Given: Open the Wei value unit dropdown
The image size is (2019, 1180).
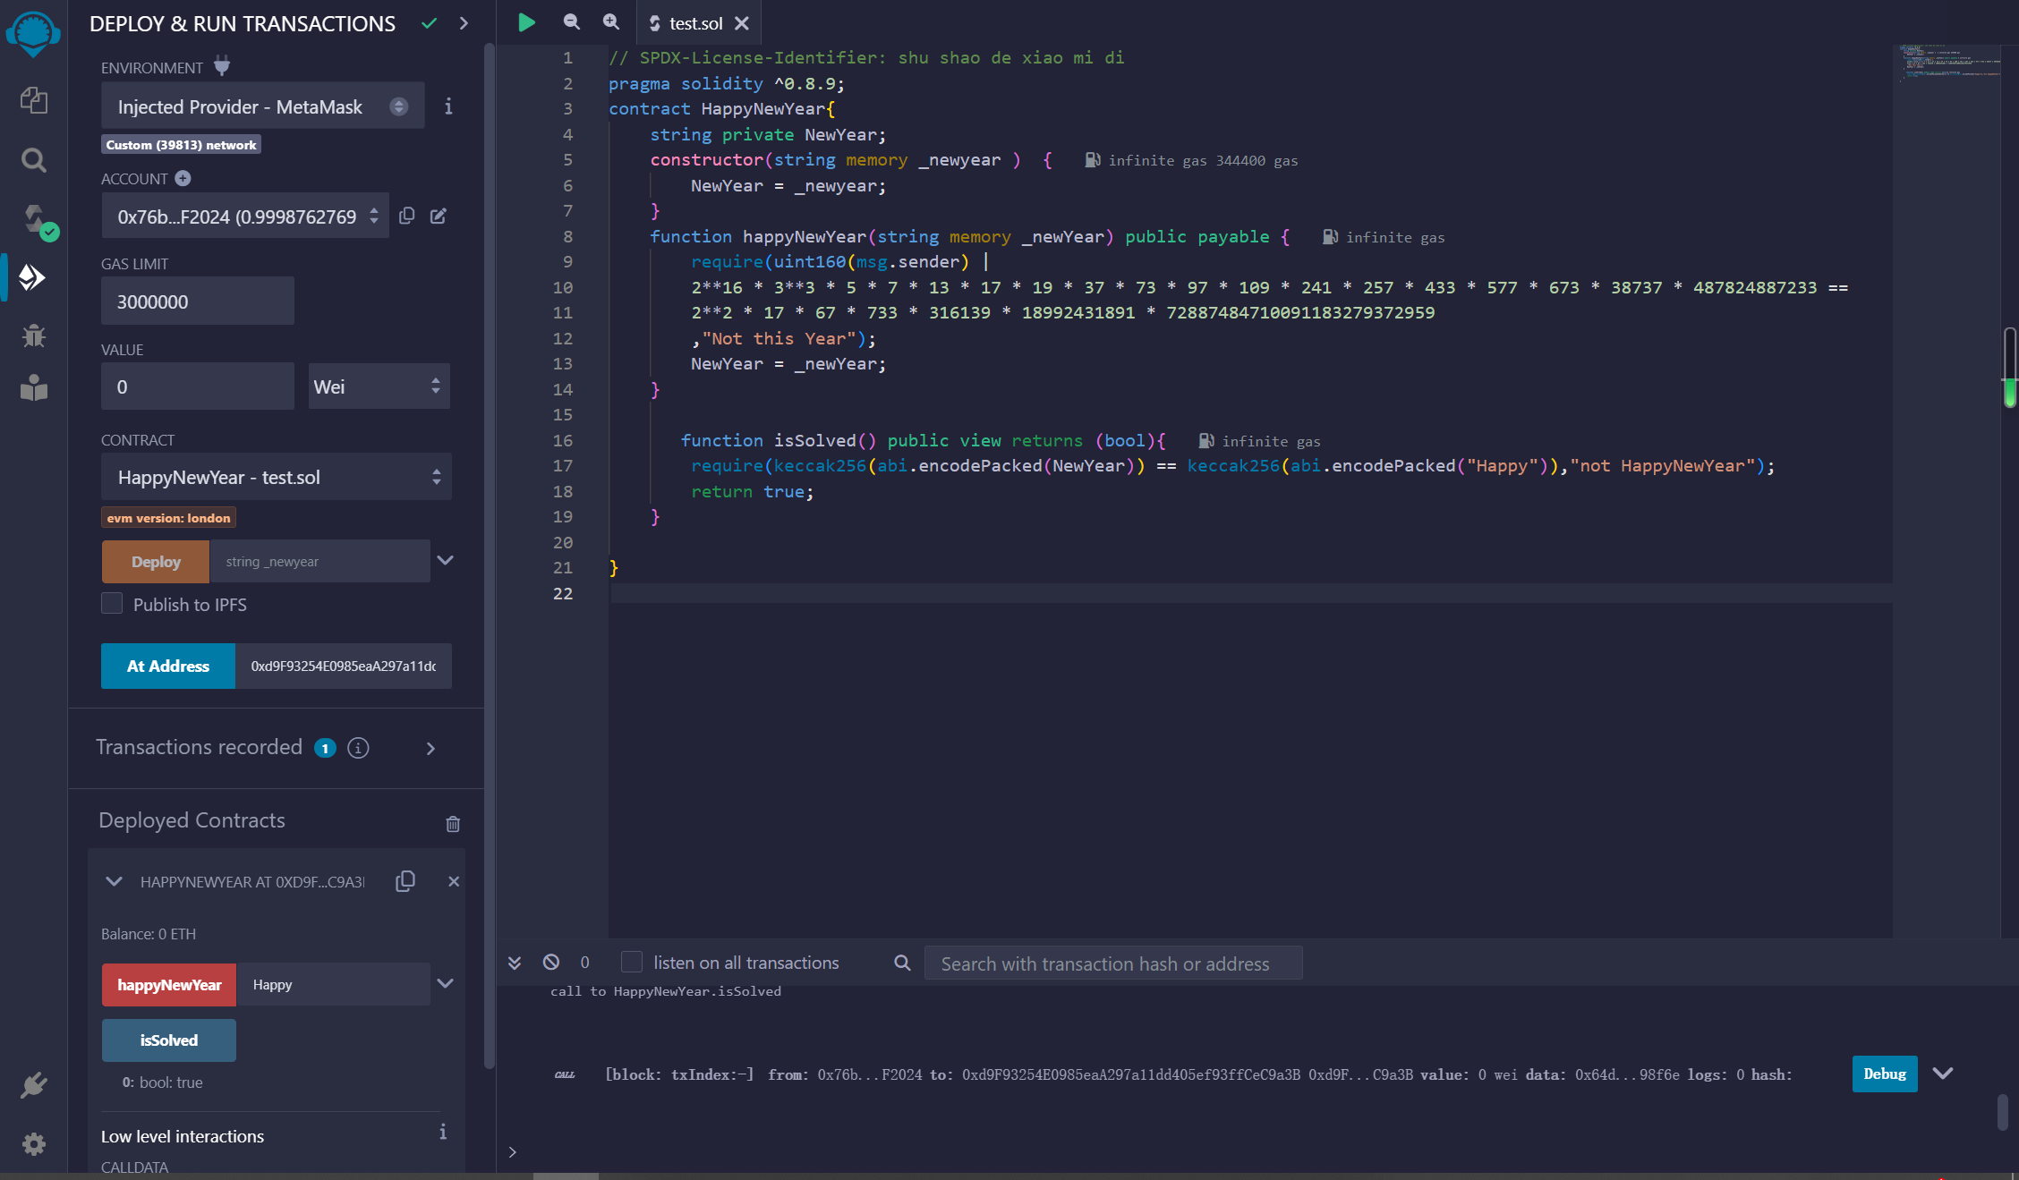Looking at the screenshot, I should click(x=379, y=386).
